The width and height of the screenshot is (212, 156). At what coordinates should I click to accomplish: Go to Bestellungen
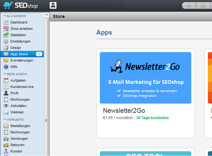[20, 126]
